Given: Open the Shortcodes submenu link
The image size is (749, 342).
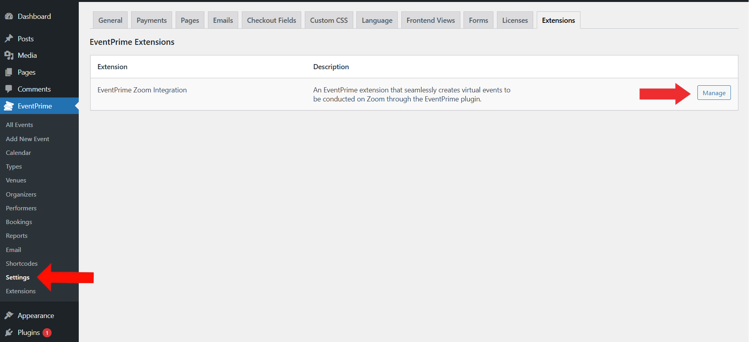Looking at the screenshot, I should pos(22,263).
